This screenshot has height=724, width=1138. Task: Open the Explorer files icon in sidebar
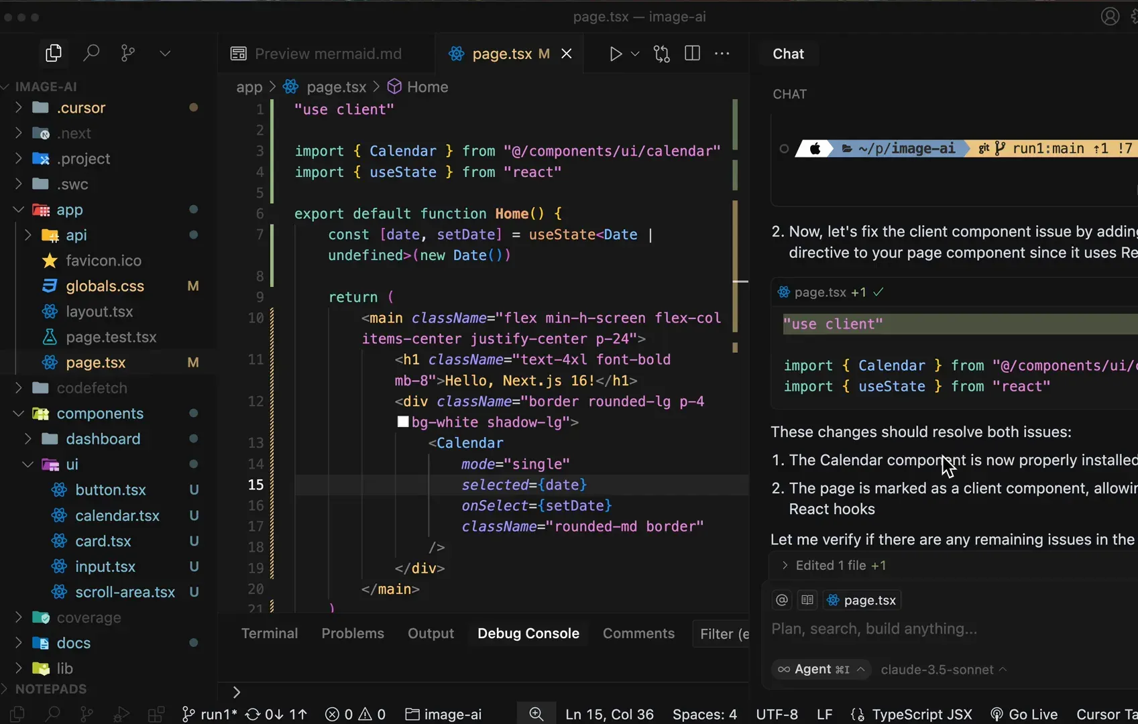54,53
